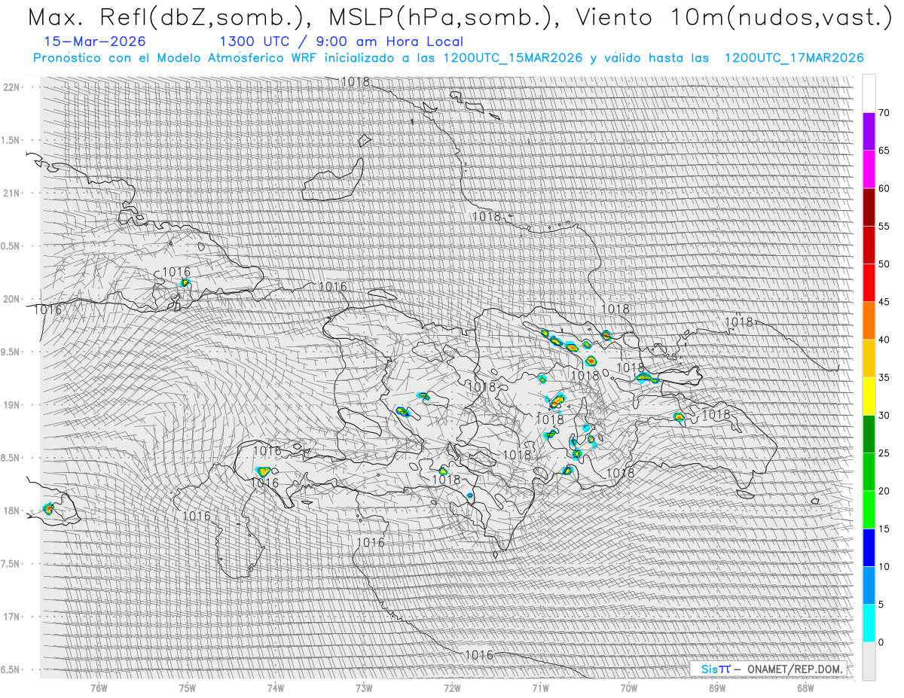
Task: Click the longitude axis label "70W"
Action: point(628,687)
